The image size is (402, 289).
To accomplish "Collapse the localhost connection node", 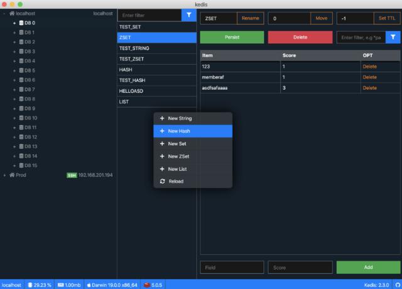I will (4, 14).
